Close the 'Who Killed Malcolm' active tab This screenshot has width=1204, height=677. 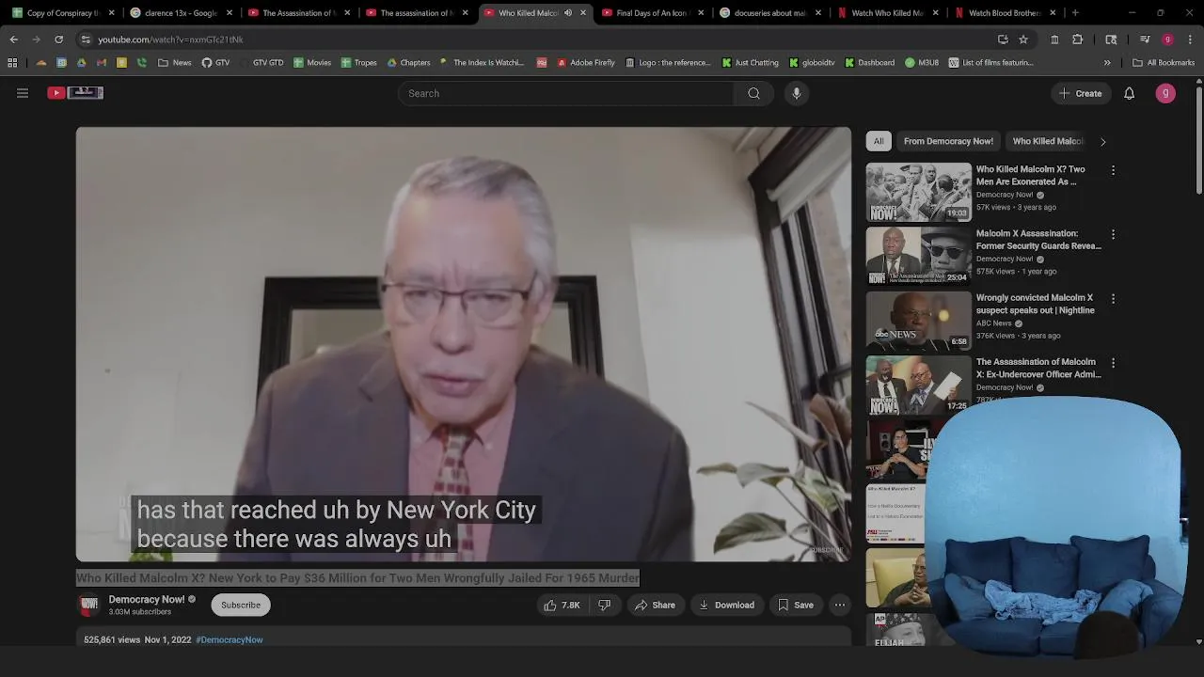click(583, 13)
